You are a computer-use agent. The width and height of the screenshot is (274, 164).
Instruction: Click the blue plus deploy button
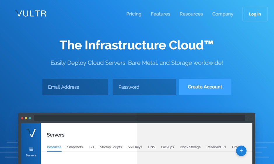(x=241, y=151)
